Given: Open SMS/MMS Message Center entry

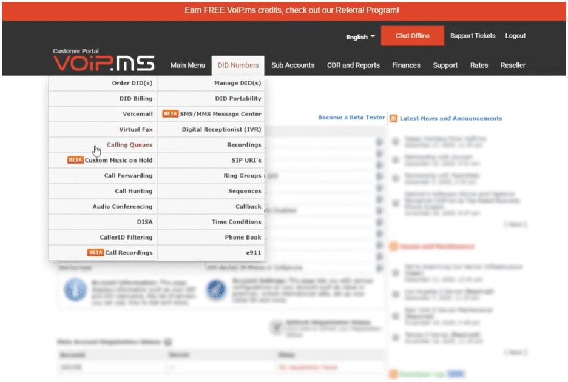Looking at the screenshot, I should click(211, 114).
